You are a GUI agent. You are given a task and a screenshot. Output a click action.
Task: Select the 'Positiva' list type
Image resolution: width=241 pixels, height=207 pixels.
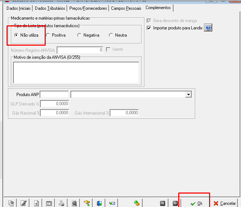[56, 35]
